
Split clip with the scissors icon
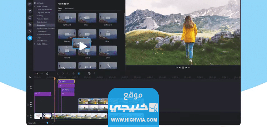[58, 74]
